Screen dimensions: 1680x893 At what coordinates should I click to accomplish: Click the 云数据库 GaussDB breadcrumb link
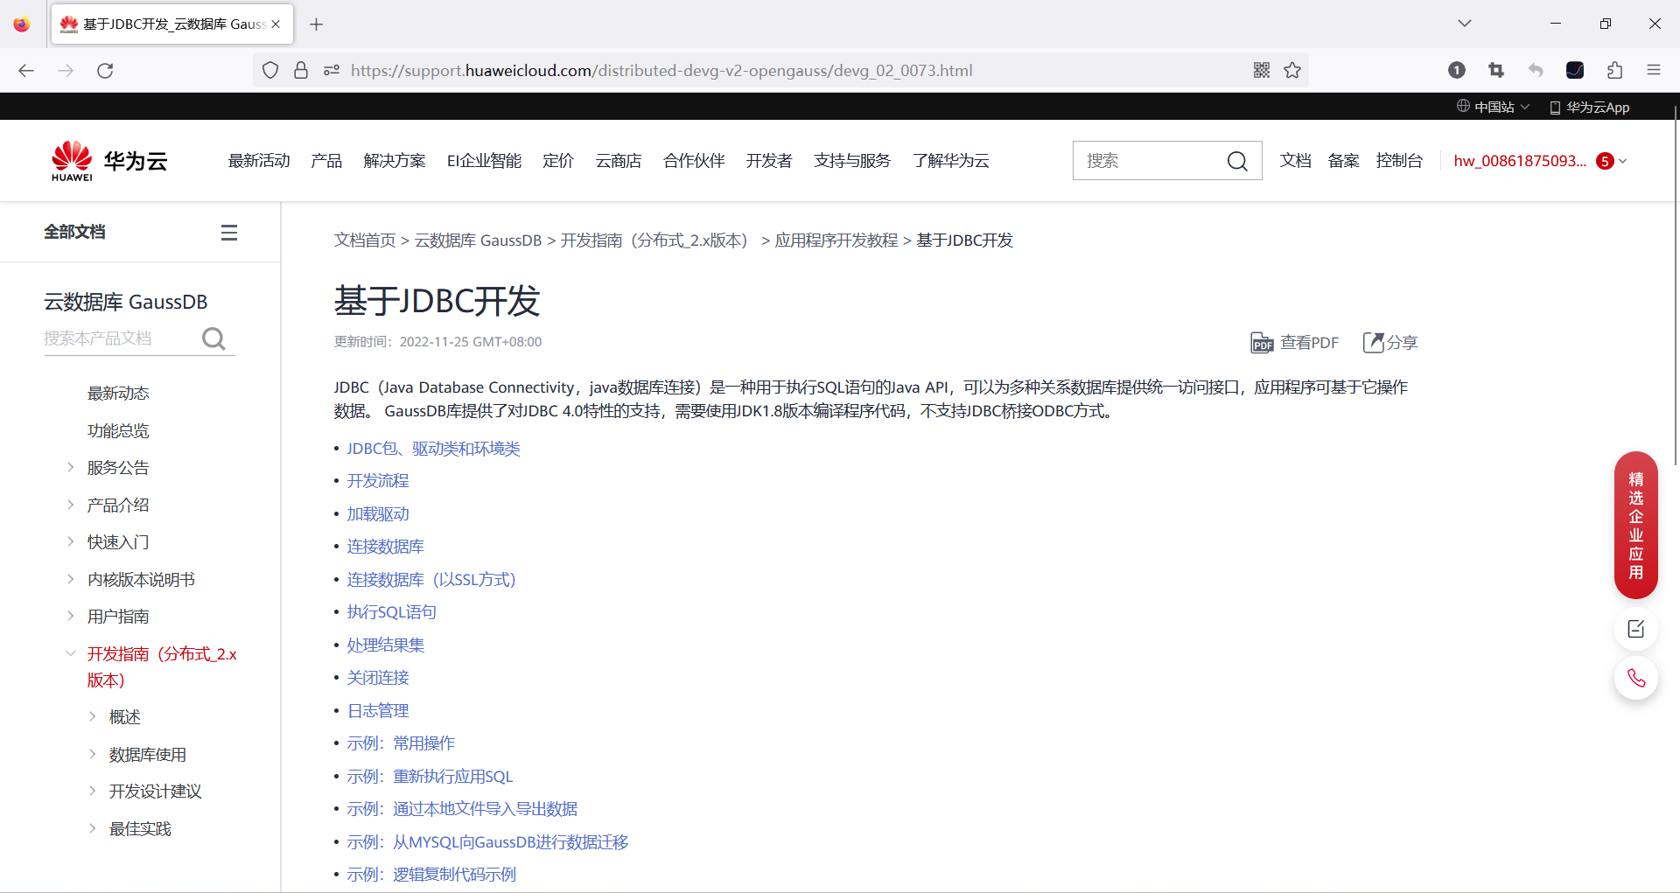click(x=478, y=240)
